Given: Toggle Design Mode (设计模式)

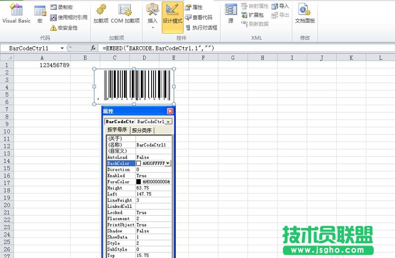Looking at the screenshot, I should pyautogui.click(x=172, y=17).
